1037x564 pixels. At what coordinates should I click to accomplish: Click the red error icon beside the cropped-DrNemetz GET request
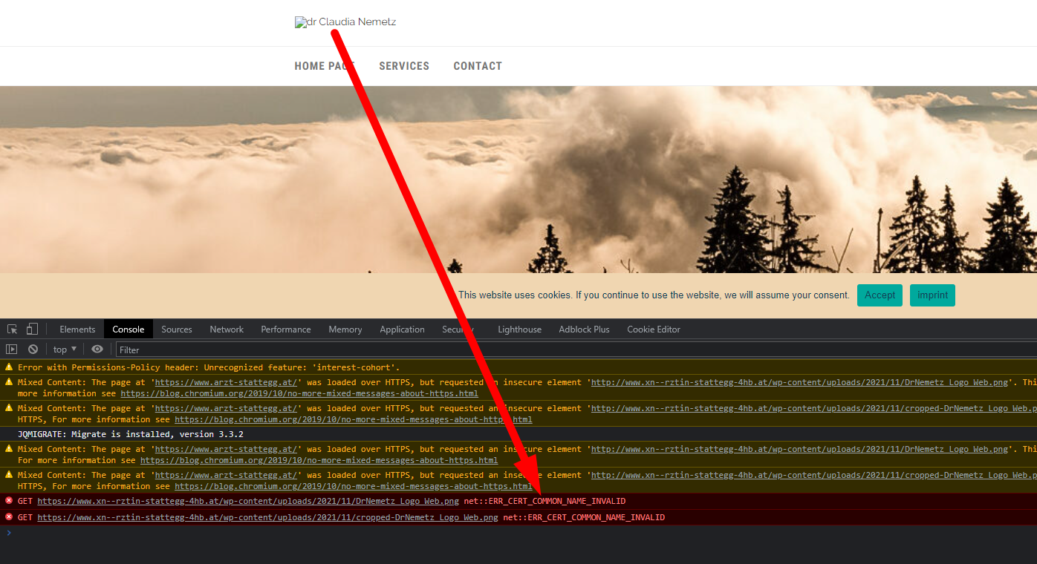click(x=9, y=517)
